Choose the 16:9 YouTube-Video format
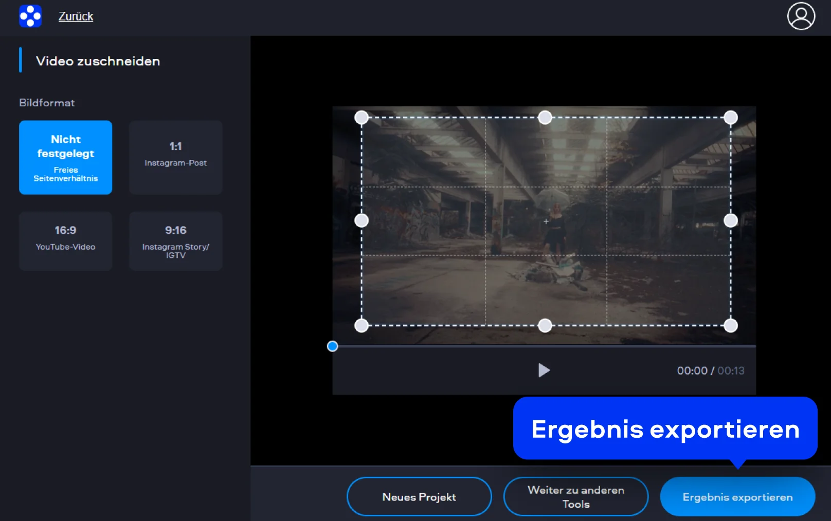The height and width of the screenshot is (521, 831). pos(66,240)
